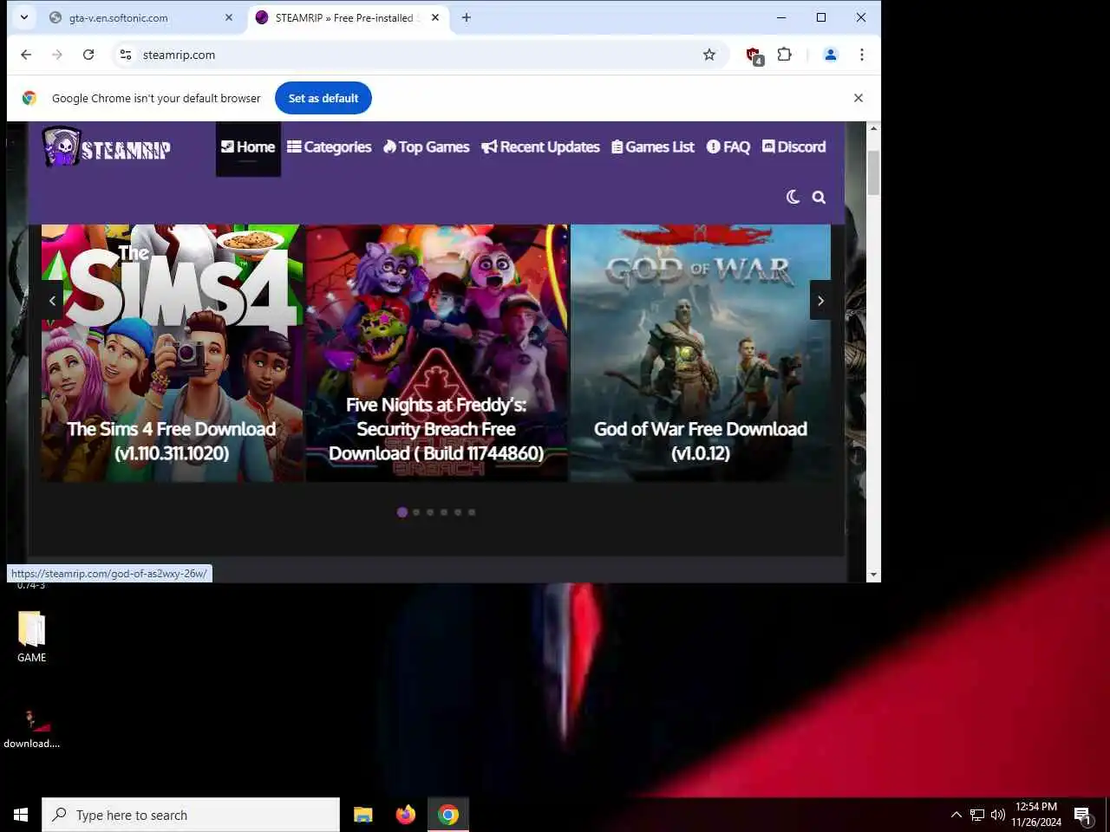Image resolution: width=1110 pixels, height=832 pixels.
Task: Click the Chrome back arrow
Action: coord(26,55)
